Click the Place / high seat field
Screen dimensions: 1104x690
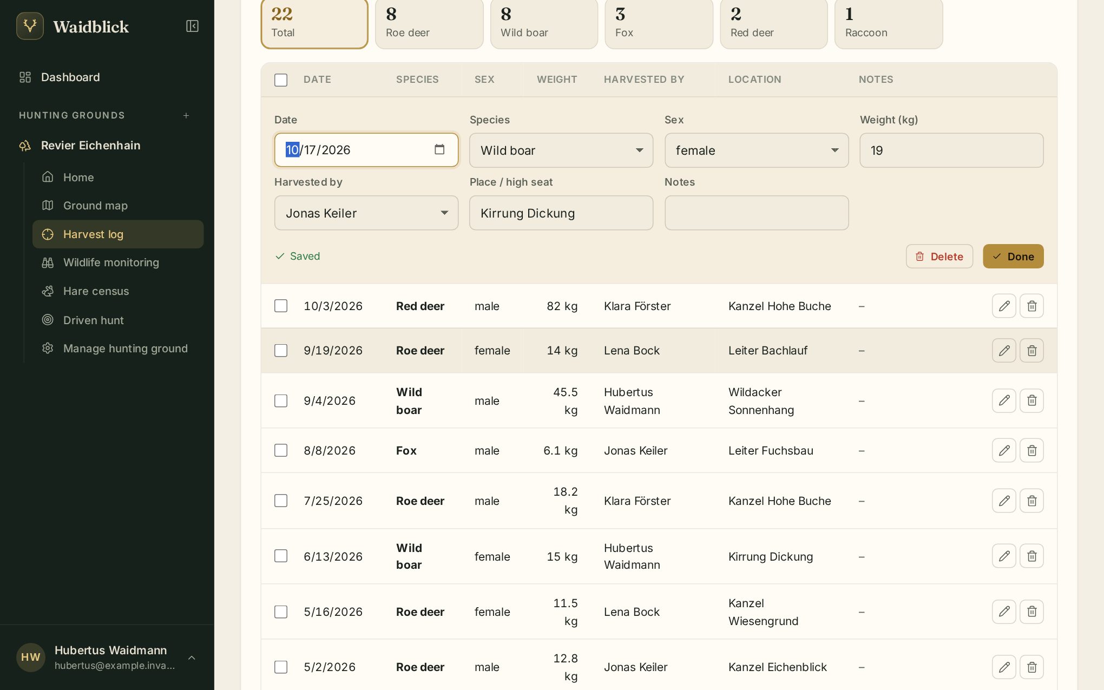click(561, 213)
